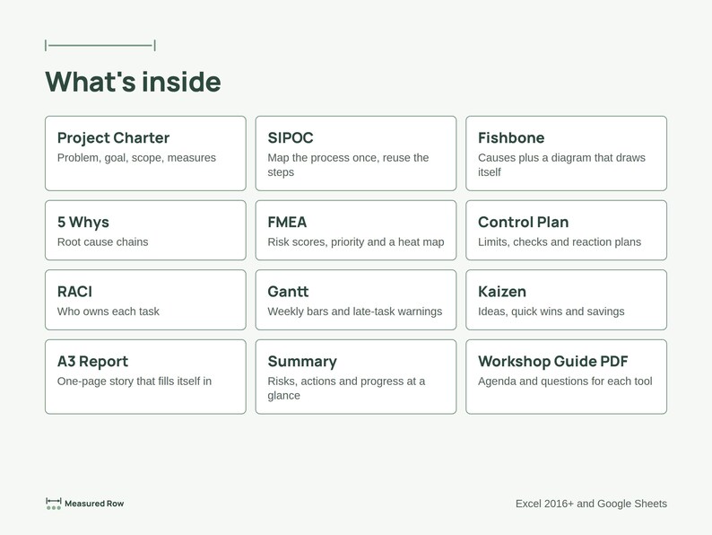Click the "What's inside" heading
The height and width of the screenshot is (535, 712).
coord(133,82)
